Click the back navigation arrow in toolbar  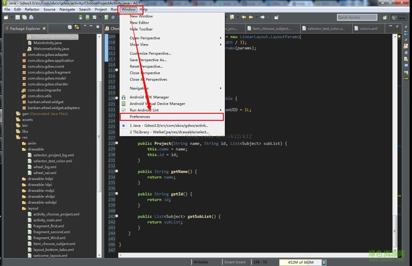251,17
